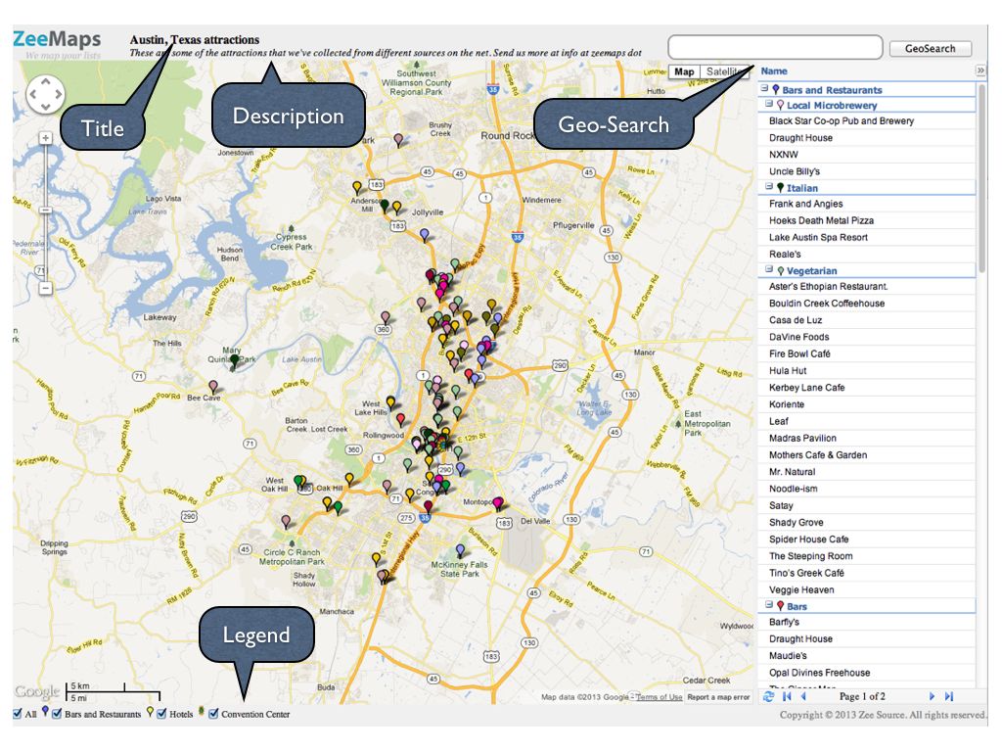Click the dark green marker at Mary Quinlan Park
The image size is (1002, 752).
[x=235, y=361]
